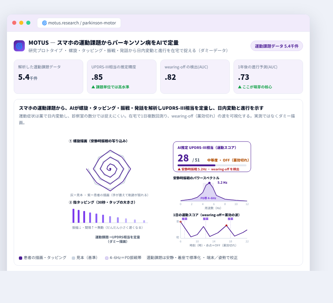
Task: Click the 運動課題データ 5.4千件 badge
Action: pos(276,46)
